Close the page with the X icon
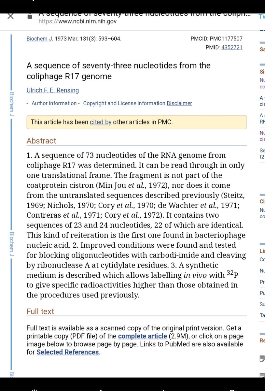The image size is (265, 391). 10,16
